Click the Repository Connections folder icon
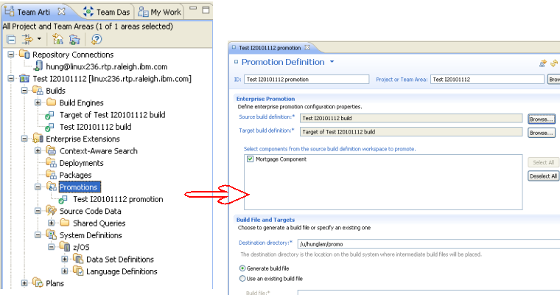Screen dimensions: 560x295 (x=24, y=55)
